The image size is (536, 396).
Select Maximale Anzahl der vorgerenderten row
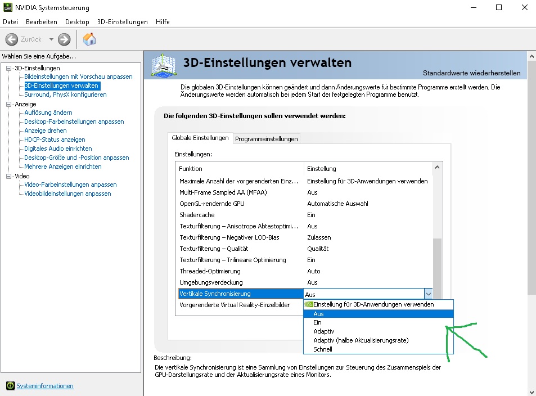[305, 181]
